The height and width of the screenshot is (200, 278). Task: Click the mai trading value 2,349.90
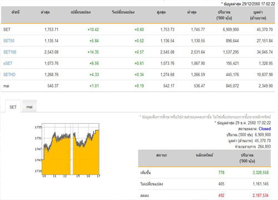[266, 86]
